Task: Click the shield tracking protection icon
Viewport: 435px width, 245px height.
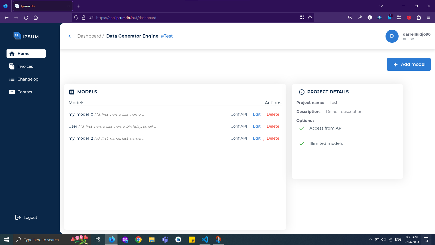Action: click(x=76, y=18)
